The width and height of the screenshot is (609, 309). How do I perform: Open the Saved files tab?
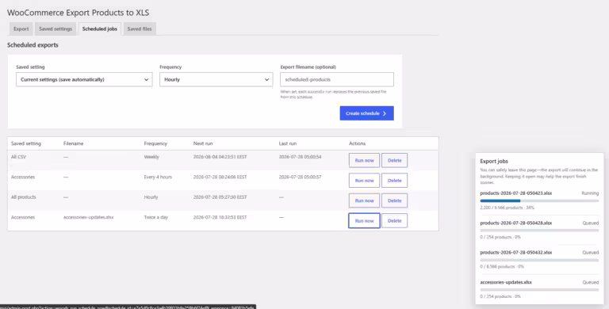pyautogui.click(x=140, y=29)
